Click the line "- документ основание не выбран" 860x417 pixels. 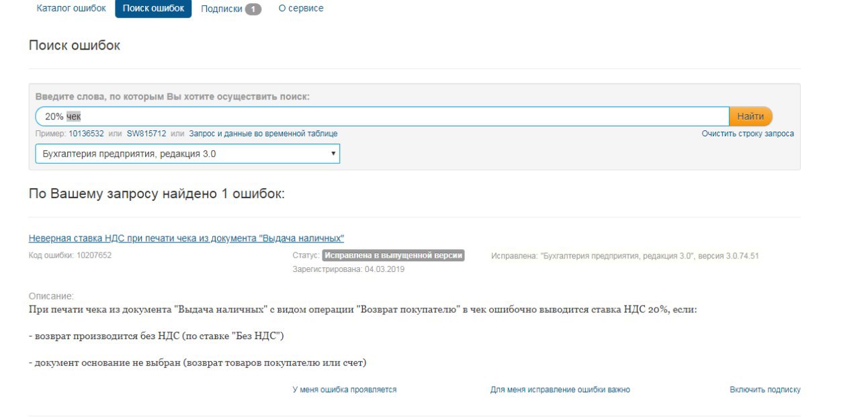click(x=198, y=363)
